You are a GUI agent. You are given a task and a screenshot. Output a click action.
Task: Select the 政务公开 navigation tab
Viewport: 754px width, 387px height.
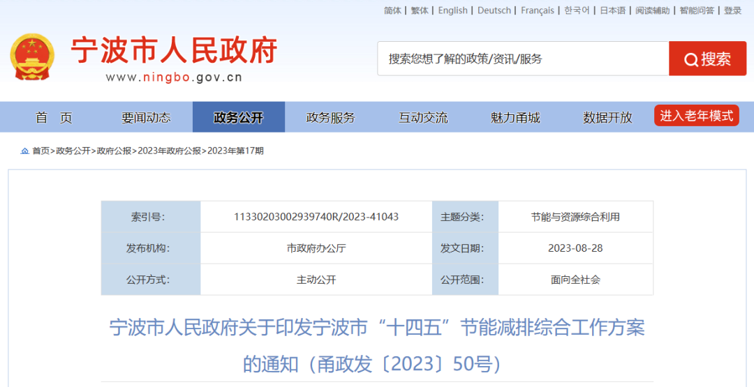point(238,118)
